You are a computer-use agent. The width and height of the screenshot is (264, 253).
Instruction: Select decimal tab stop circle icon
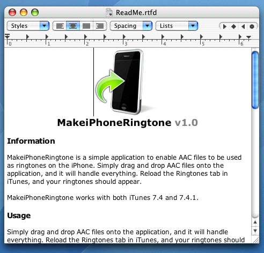pyautogui.click(x=252, y=27)
